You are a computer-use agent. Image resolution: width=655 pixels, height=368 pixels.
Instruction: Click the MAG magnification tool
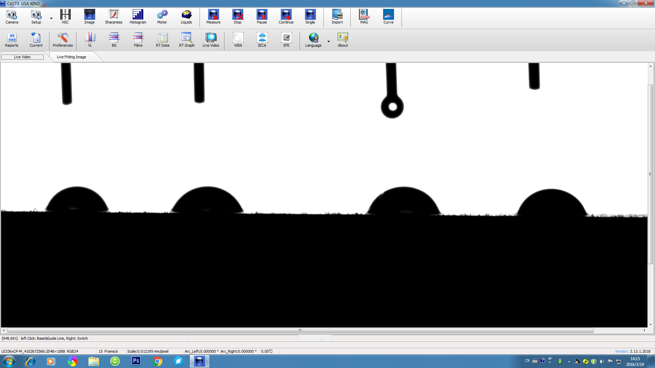[x=363, y=17]
